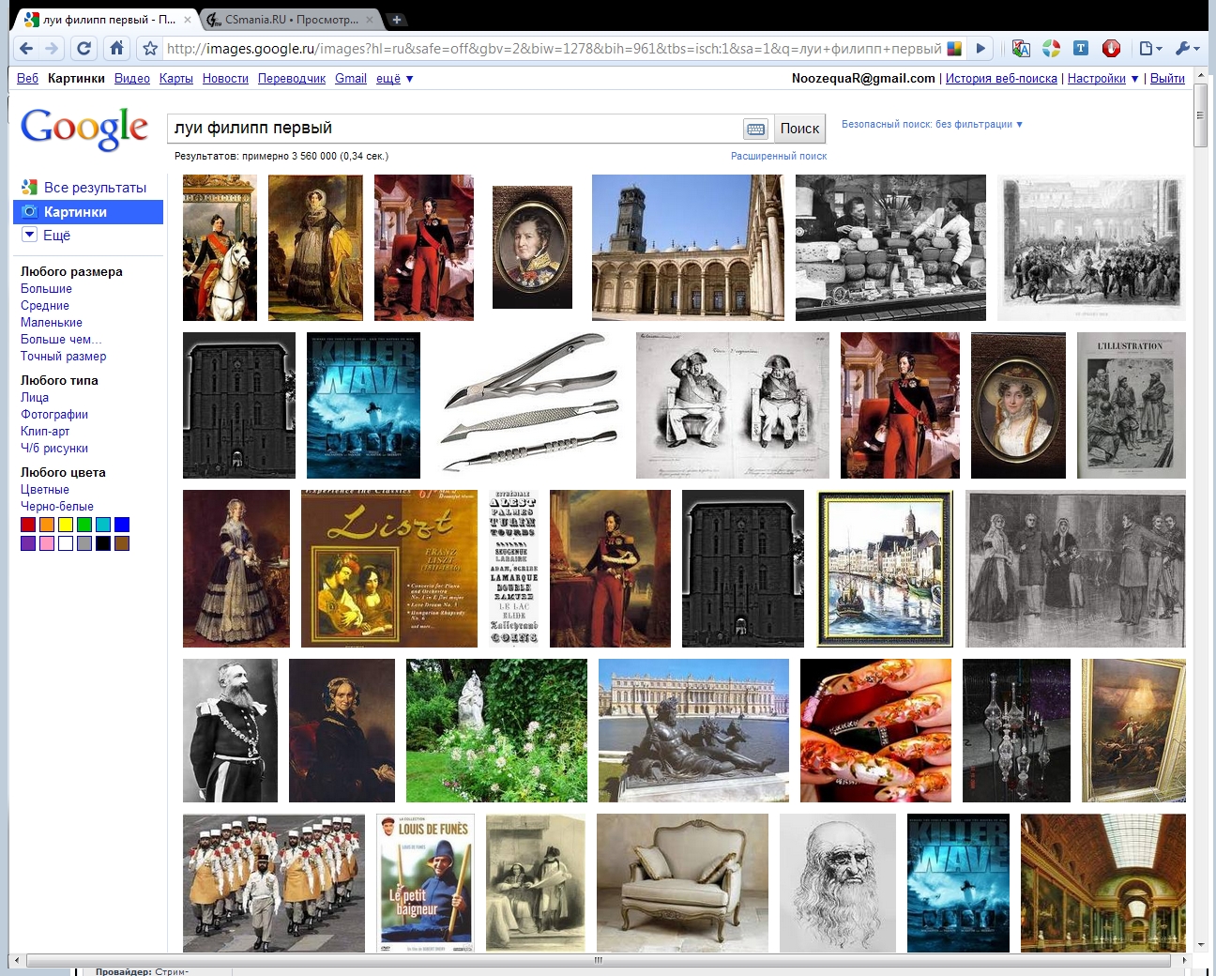The image size is (1216, 976).
Task: Pick the brown color swatch filter
Action: click(x=122, y=543)
